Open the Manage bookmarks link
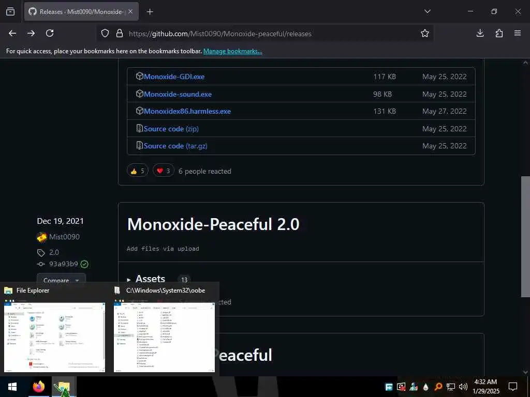This screenshot has height=397, width=530. (x=232, y=51)
